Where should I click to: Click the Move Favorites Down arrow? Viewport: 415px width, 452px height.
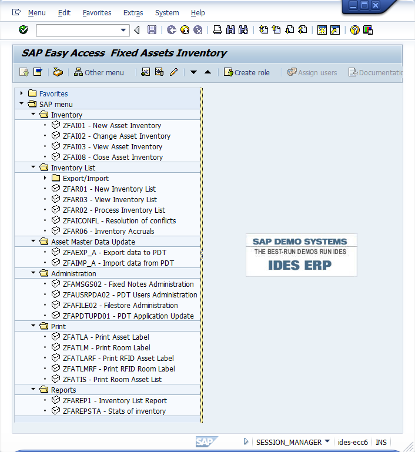[193, 72]
